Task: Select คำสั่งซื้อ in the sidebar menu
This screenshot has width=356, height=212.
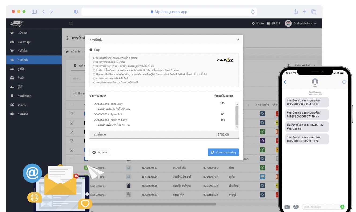Action: pyautogui.click(x=22, y=51)
